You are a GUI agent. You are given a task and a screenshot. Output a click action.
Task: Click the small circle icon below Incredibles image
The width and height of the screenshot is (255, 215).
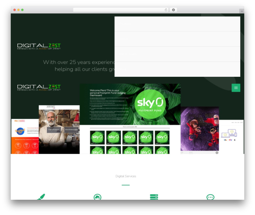217,152
